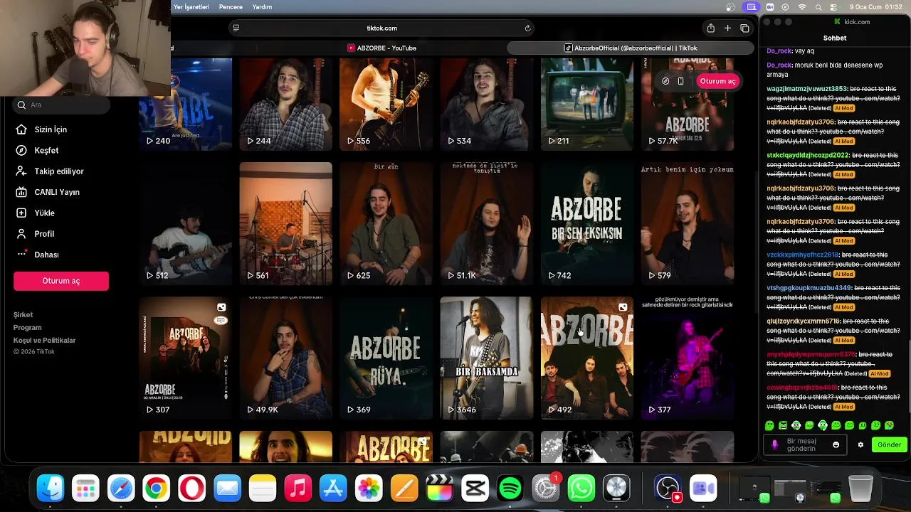This screenshot has height=512, width=911.
Task: Open Spotlight search in macOS menu bar
Action: (818, 7)
